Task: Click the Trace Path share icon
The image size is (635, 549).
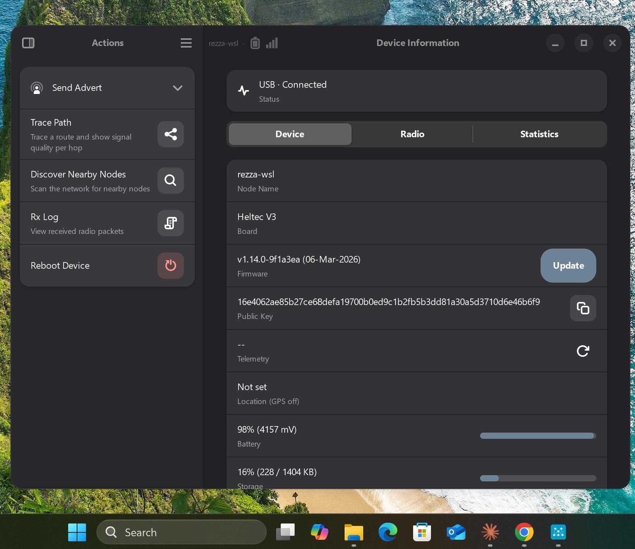Action: pos(171,134)
